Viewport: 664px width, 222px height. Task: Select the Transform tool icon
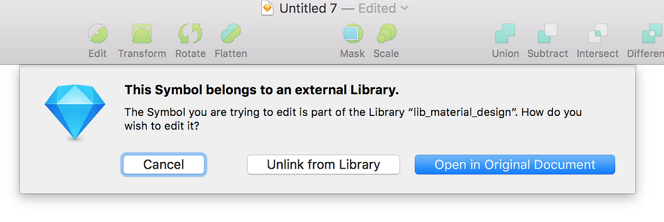pyautogui.click(x=142, y=34)
